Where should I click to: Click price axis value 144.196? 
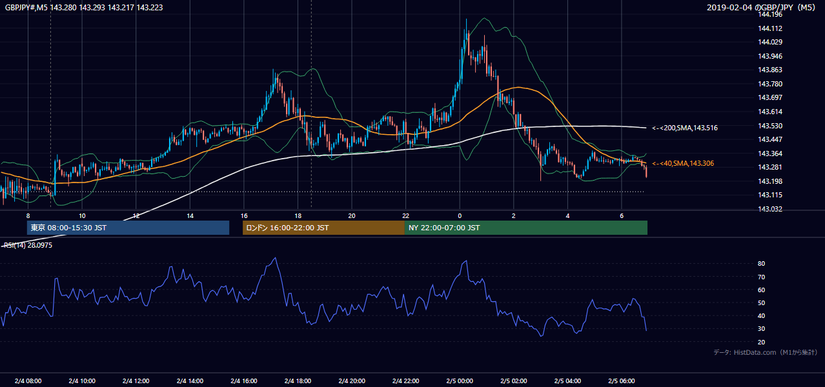coord(771,14)
